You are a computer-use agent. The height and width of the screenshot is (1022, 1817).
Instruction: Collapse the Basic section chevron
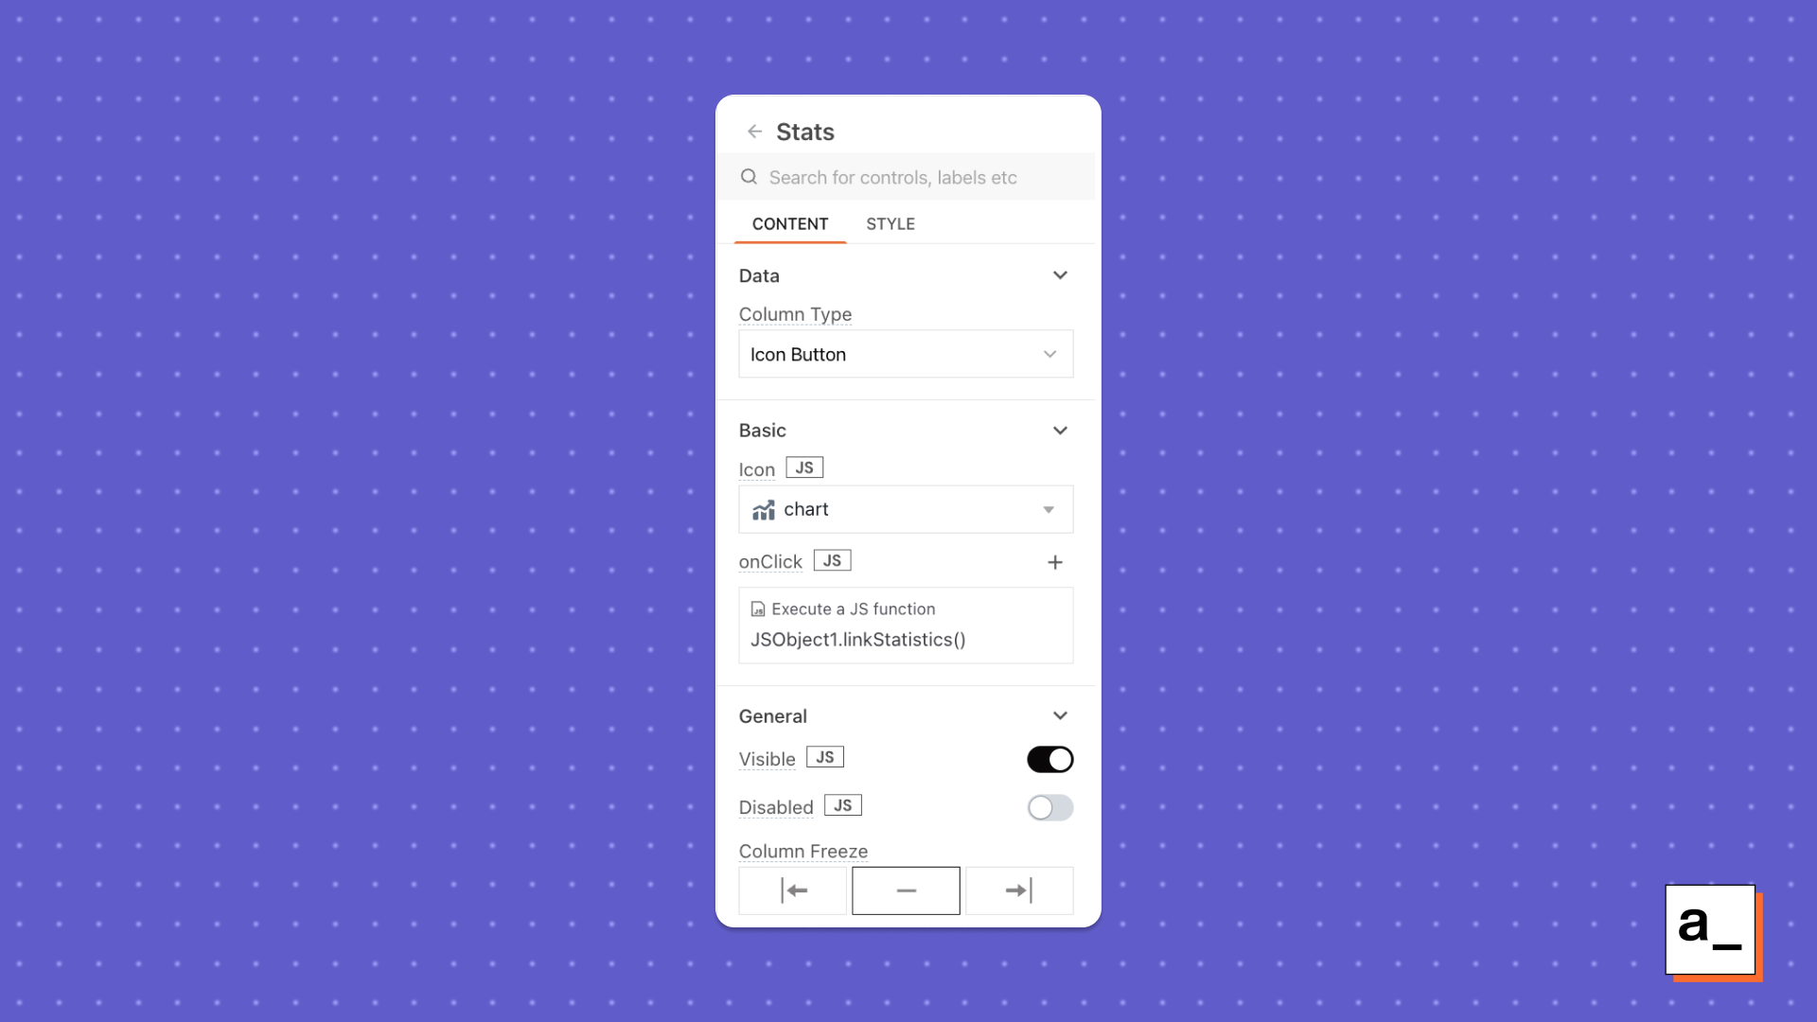(x=1058, y=430)
